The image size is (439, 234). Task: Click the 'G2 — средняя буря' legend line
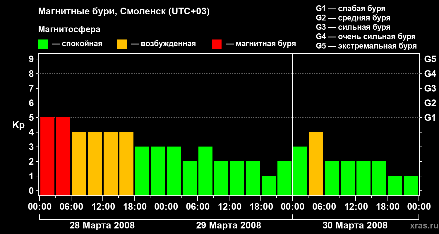click(x=353, y=18)
